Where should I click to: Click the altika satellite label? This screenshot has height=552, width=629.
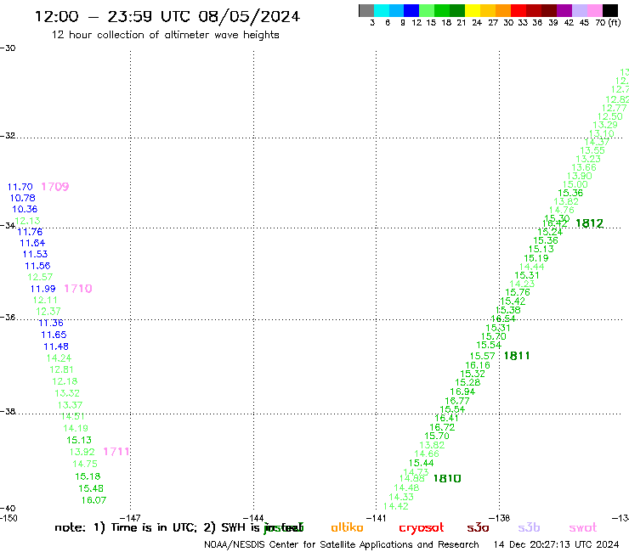pos(347,527)
